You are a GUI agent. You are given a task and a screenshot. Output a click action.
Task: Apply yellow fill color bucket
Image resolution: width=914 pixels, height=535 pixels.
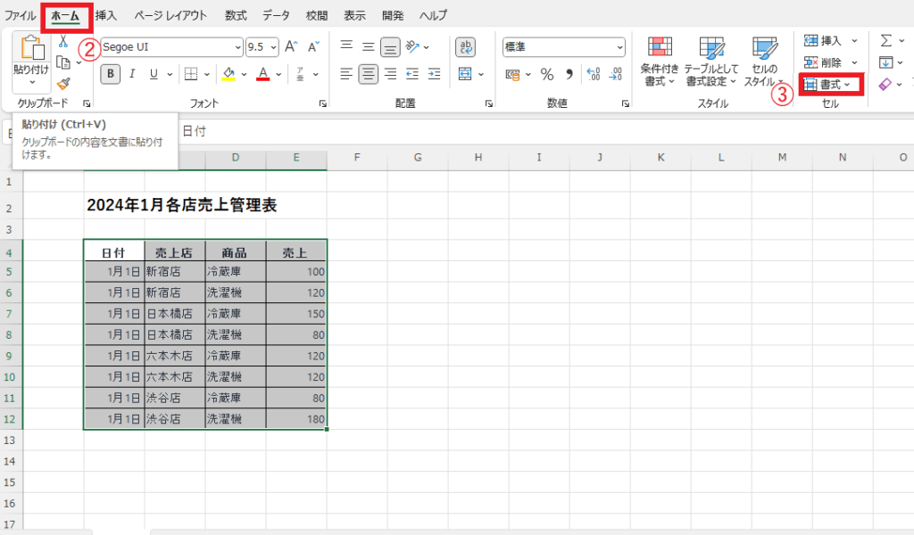click(228, 74)
